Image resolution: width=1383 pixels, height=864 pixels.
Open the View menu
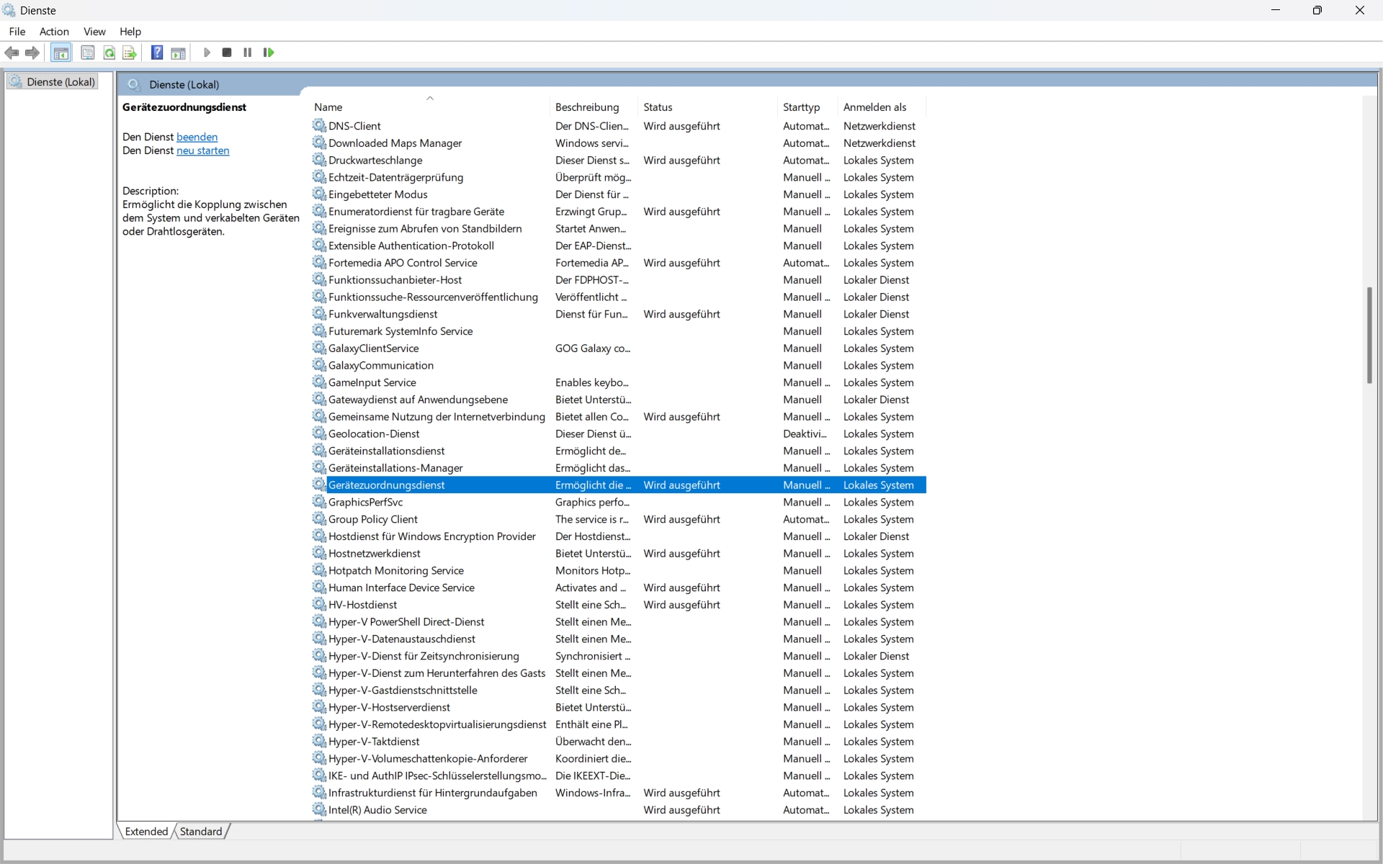click(x=94, y=32)
